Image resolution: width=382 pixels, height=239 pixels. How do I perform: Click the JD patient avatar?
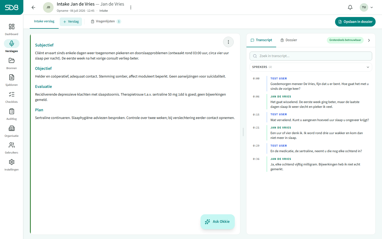[48, 7]
